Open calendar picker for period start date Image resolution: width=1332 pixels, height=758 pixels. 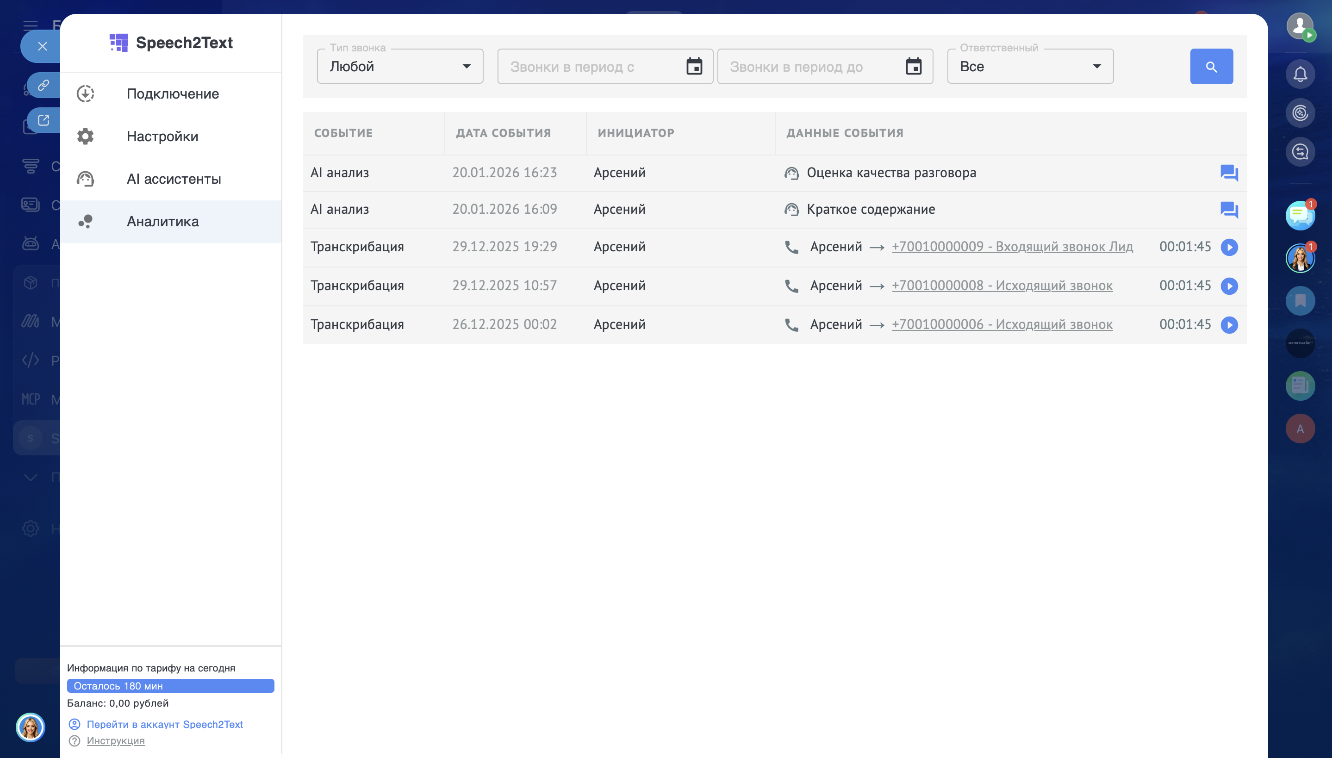(694, 67)
